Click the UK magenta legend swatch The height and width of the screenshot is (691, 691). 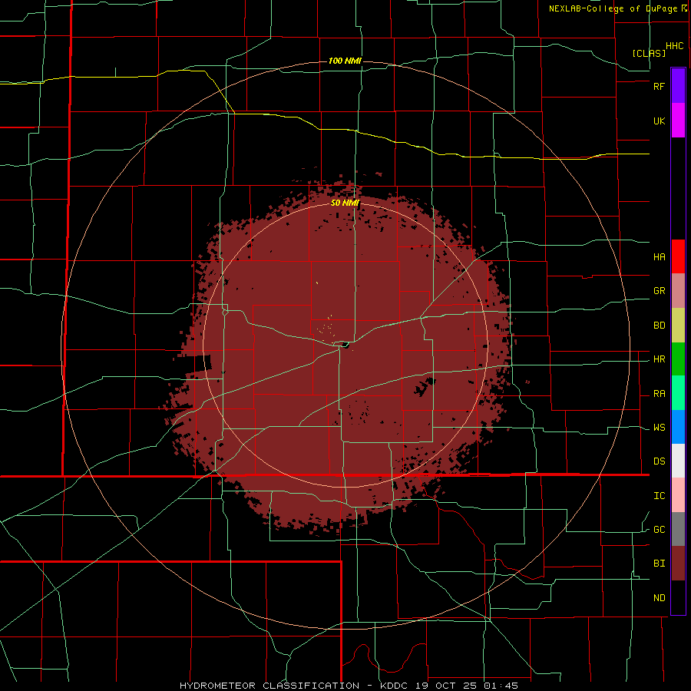pos(678,121)
